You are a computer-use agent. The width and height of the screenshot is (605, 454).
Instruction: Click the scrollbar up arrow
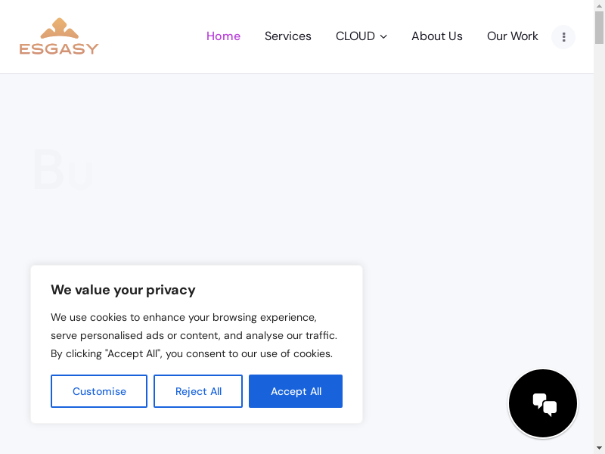click(599, 5)
